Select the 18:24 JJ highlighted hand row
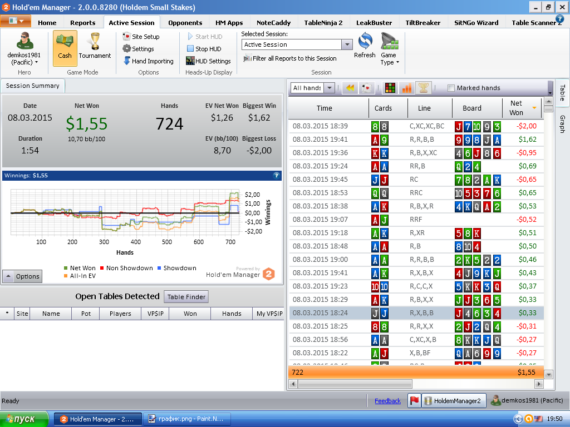The image size is (570, 427). tap(416, 312)
